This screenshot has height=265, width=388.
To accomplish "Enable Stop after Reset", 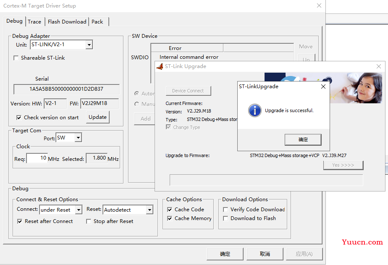I will point(89,221).
